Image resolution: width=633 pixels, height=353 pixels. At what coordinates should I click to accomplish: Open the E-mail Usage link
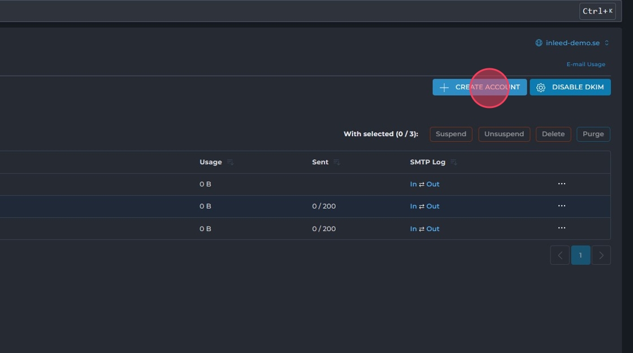(586, 64)
